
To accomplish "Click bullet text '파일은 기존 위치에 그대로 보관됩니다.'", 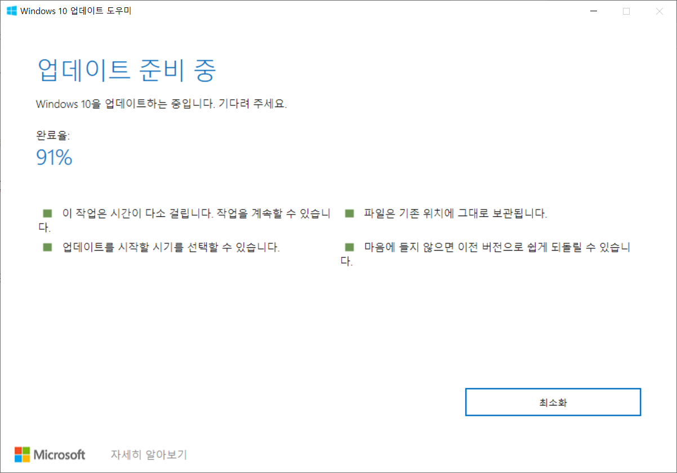I will coord(456,214).
